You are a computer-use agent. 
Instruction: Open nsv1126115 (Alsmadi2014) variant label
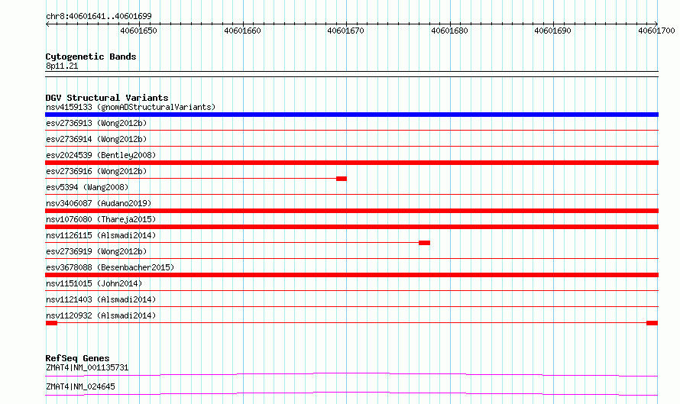101,235
